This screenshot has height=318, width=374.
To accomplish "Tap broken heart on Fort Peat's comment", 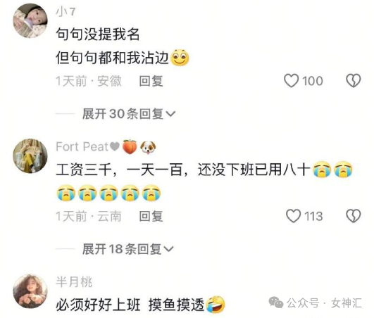I will [354, 216].
